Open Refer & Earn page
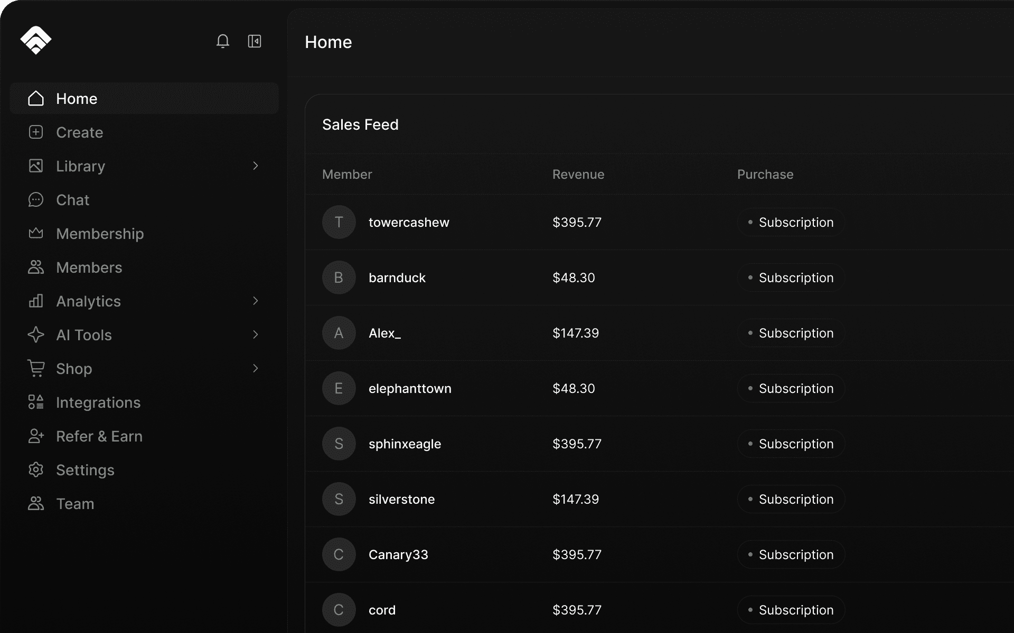Image resolution: width=1014 pixels, height=633 pixels. click(144, 436)
